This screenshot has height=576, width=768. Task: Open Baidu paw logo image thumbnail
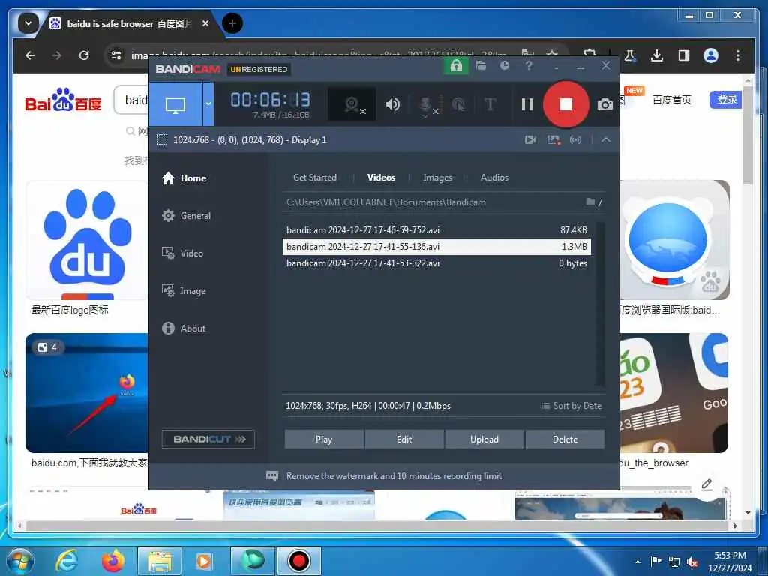(87, 240)
